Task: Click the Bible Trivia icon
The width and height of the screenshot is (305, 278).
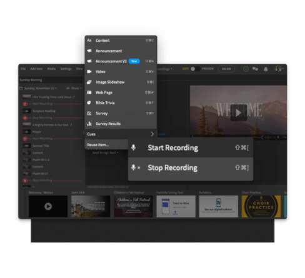Action: (x=89, y=102)
